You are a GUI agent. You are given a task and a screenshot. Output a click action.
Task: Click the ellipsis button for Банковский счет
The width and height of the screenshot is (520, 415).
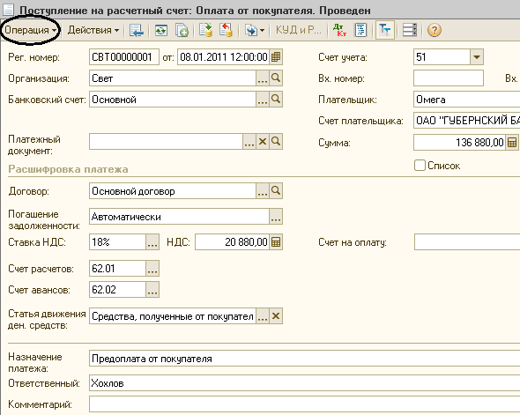pos(263,100)
